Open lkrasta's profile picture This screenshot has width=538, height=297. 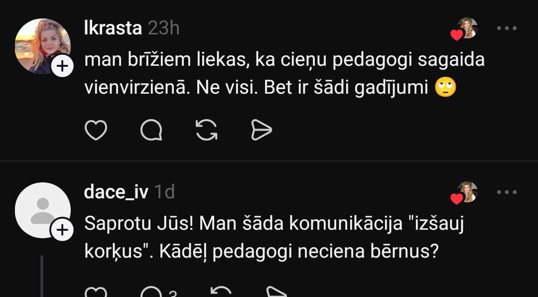[x=41, y=46]
